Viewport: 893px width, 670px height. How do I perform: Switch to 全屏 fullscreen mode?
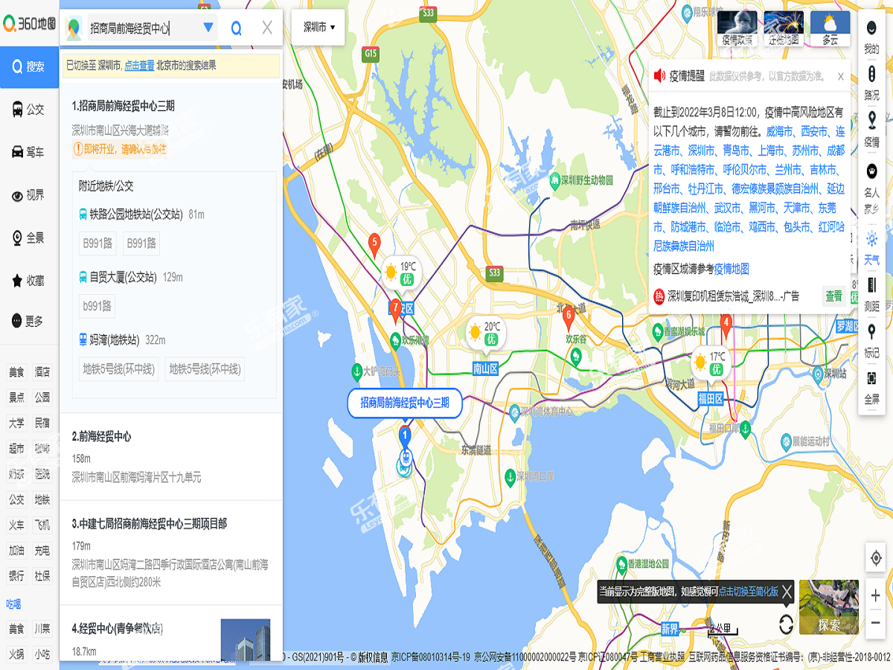pos(871,387)
